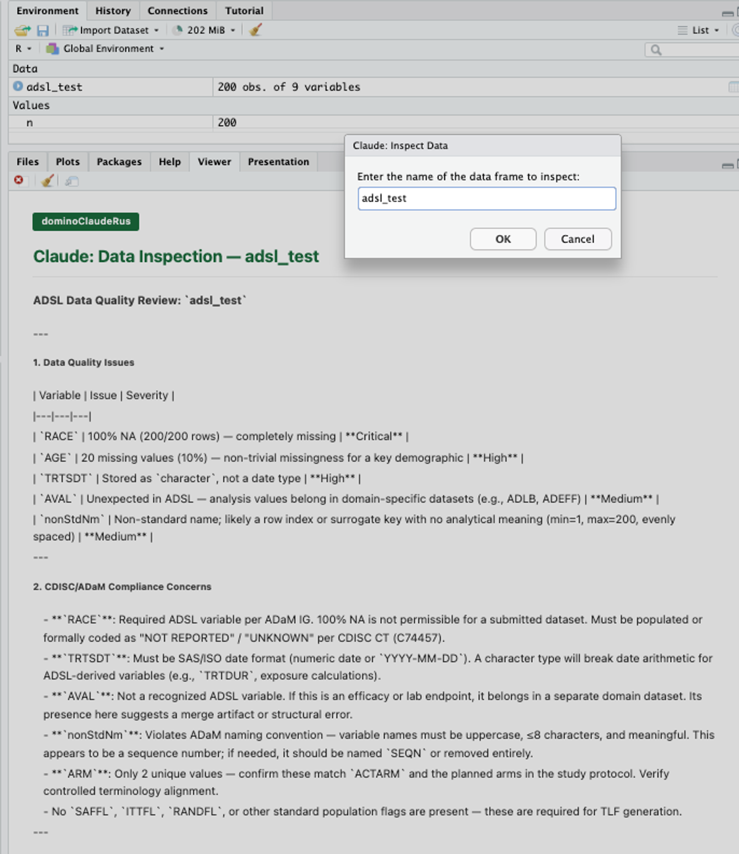Viewport: 739px width, 854px height.
Task: Click the '2. CDISC/ADaM Compliance Concerns' heading
Action: [x=122, y=587]
